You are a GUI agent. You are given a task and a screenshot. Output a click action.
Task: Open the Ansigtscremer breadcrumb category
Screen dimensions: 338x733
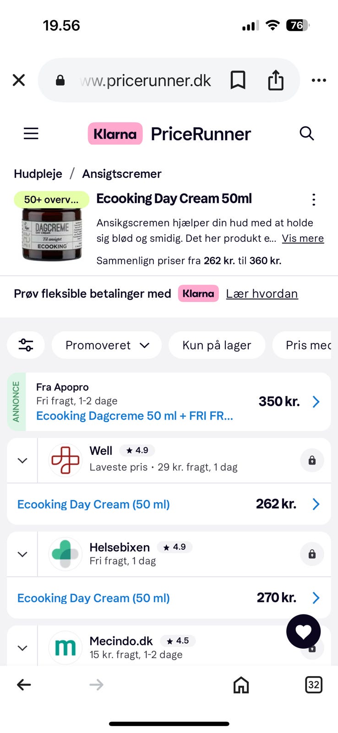(122, 174)
